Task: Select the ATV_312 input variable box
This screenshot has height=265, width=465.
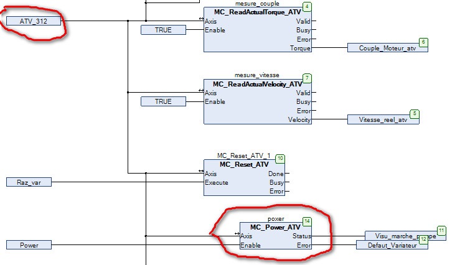Action: point(34,21)
